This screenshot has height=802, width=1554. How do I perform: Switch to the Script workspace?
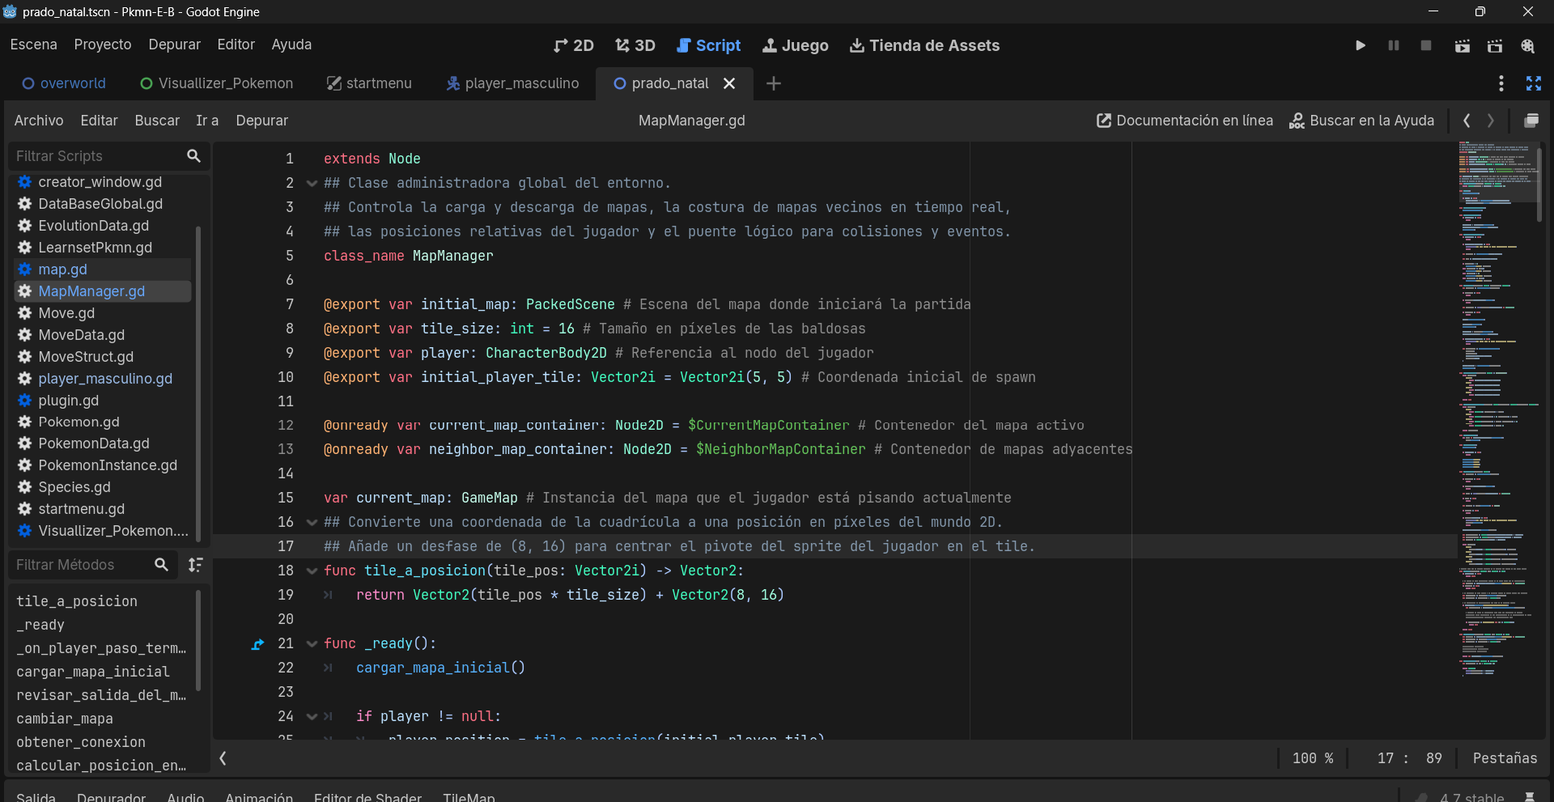pos(709,45)
